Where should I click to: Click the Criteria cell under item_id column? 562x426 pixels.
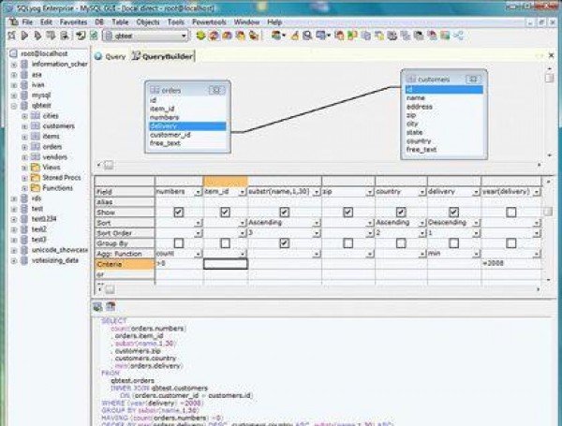click(x=225, y=264)
